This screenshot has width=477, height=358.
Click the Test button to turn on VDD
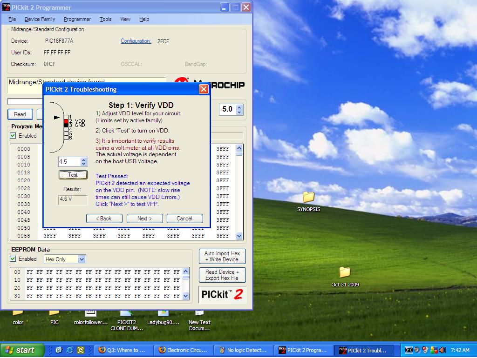(x=73, y=175)
